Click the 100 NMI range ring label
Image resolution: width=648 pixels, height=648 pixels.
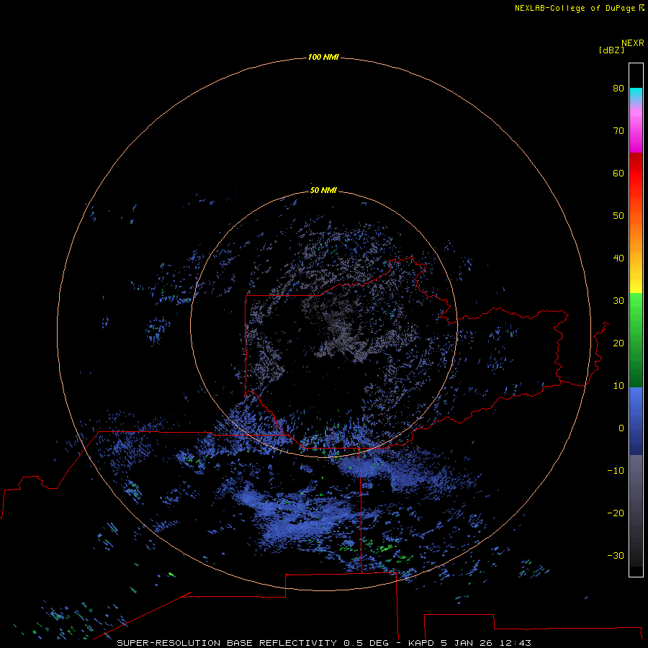point(323,57)
